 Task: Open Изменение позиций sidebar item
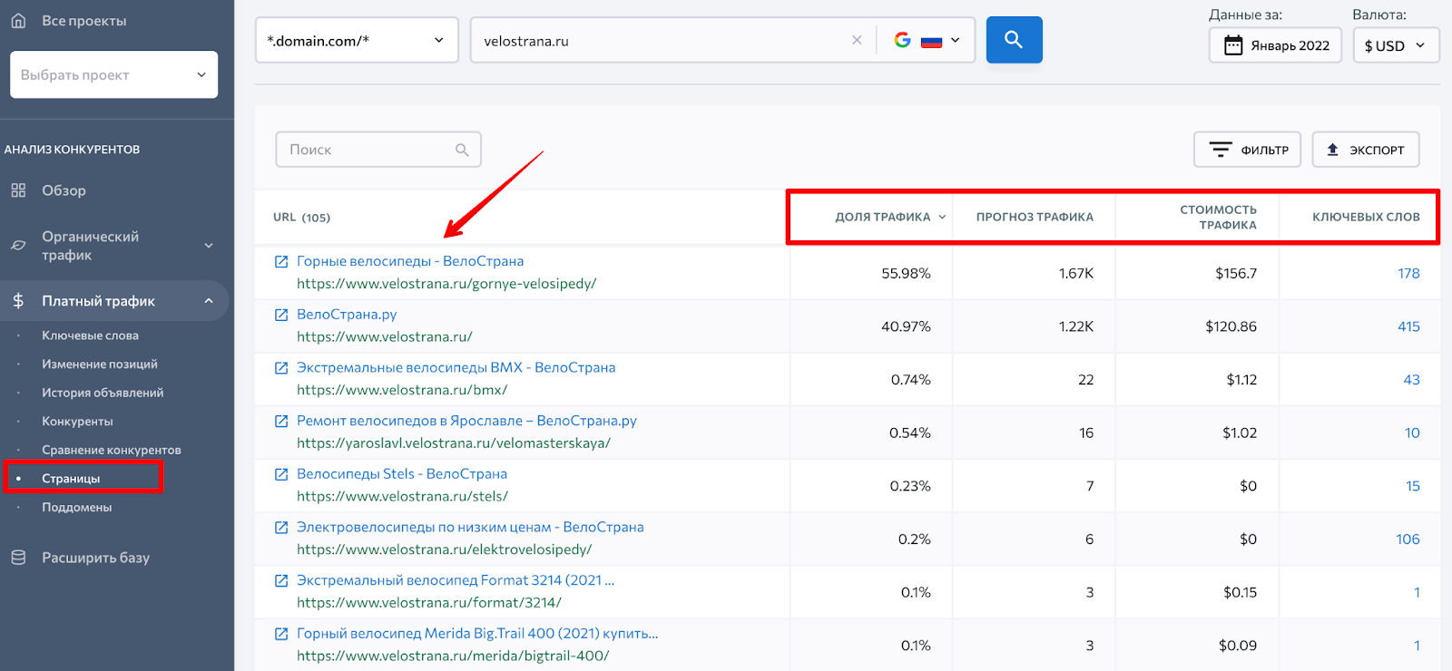[100, 365]
